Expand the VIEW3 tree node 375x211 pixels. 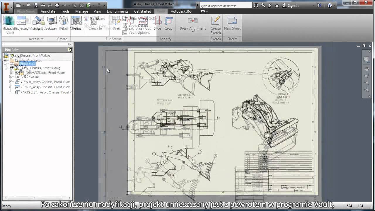pos(11,87)
